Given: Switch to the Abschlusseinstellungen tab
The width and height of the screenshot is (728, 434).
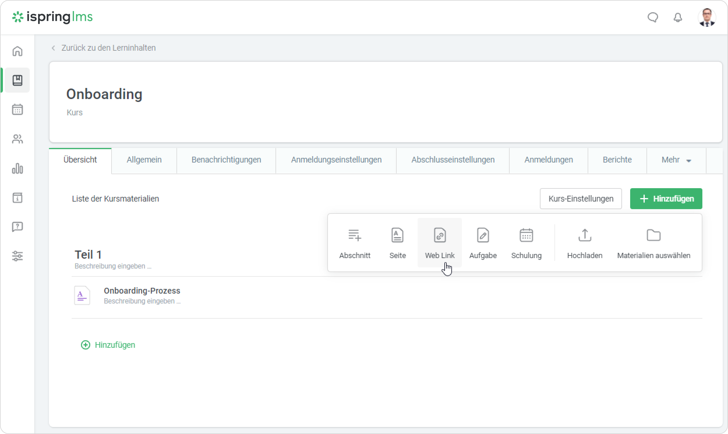Looking at the screenshot, I should coord(453,160).
